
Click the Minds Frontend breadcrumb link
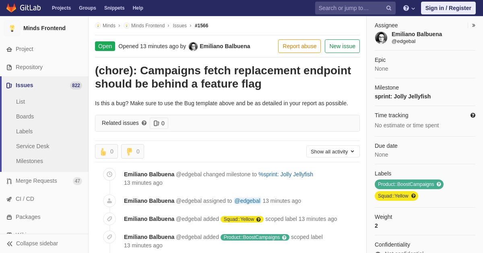click(148, 26)
